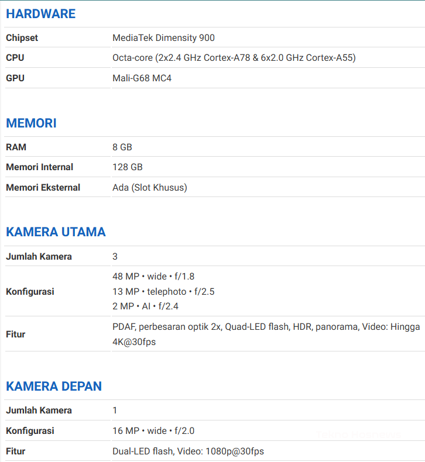
Task: Click the MediaTek Dimensity 900 value
Action: [163, 38]
